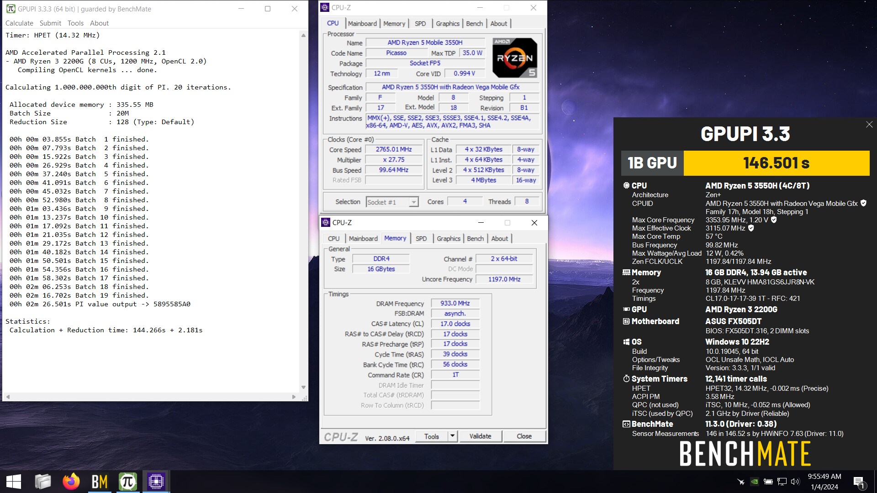Click the Validate button in CPU-Z
The image size is (877, 493).
click(480, 436)
